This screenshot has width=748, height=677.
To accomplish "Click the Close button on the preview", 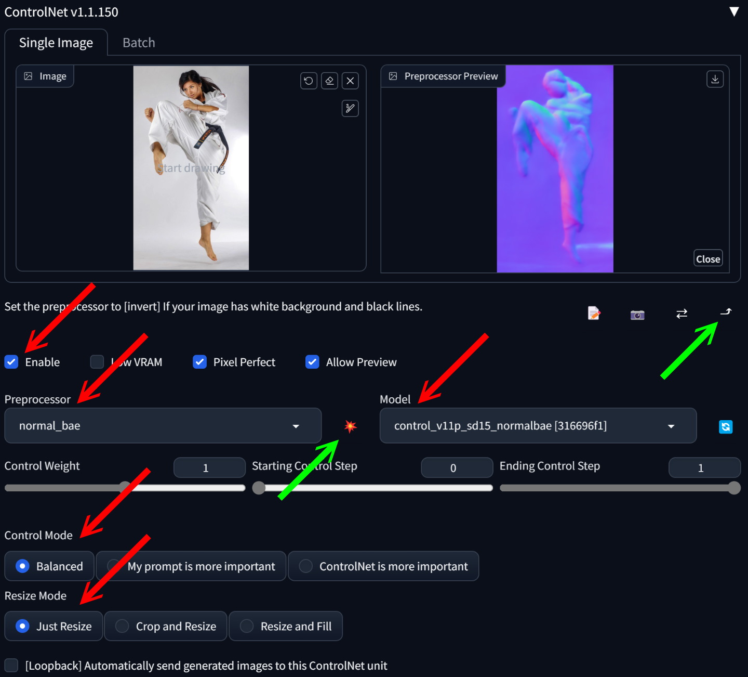I will [x=707, y=258].
